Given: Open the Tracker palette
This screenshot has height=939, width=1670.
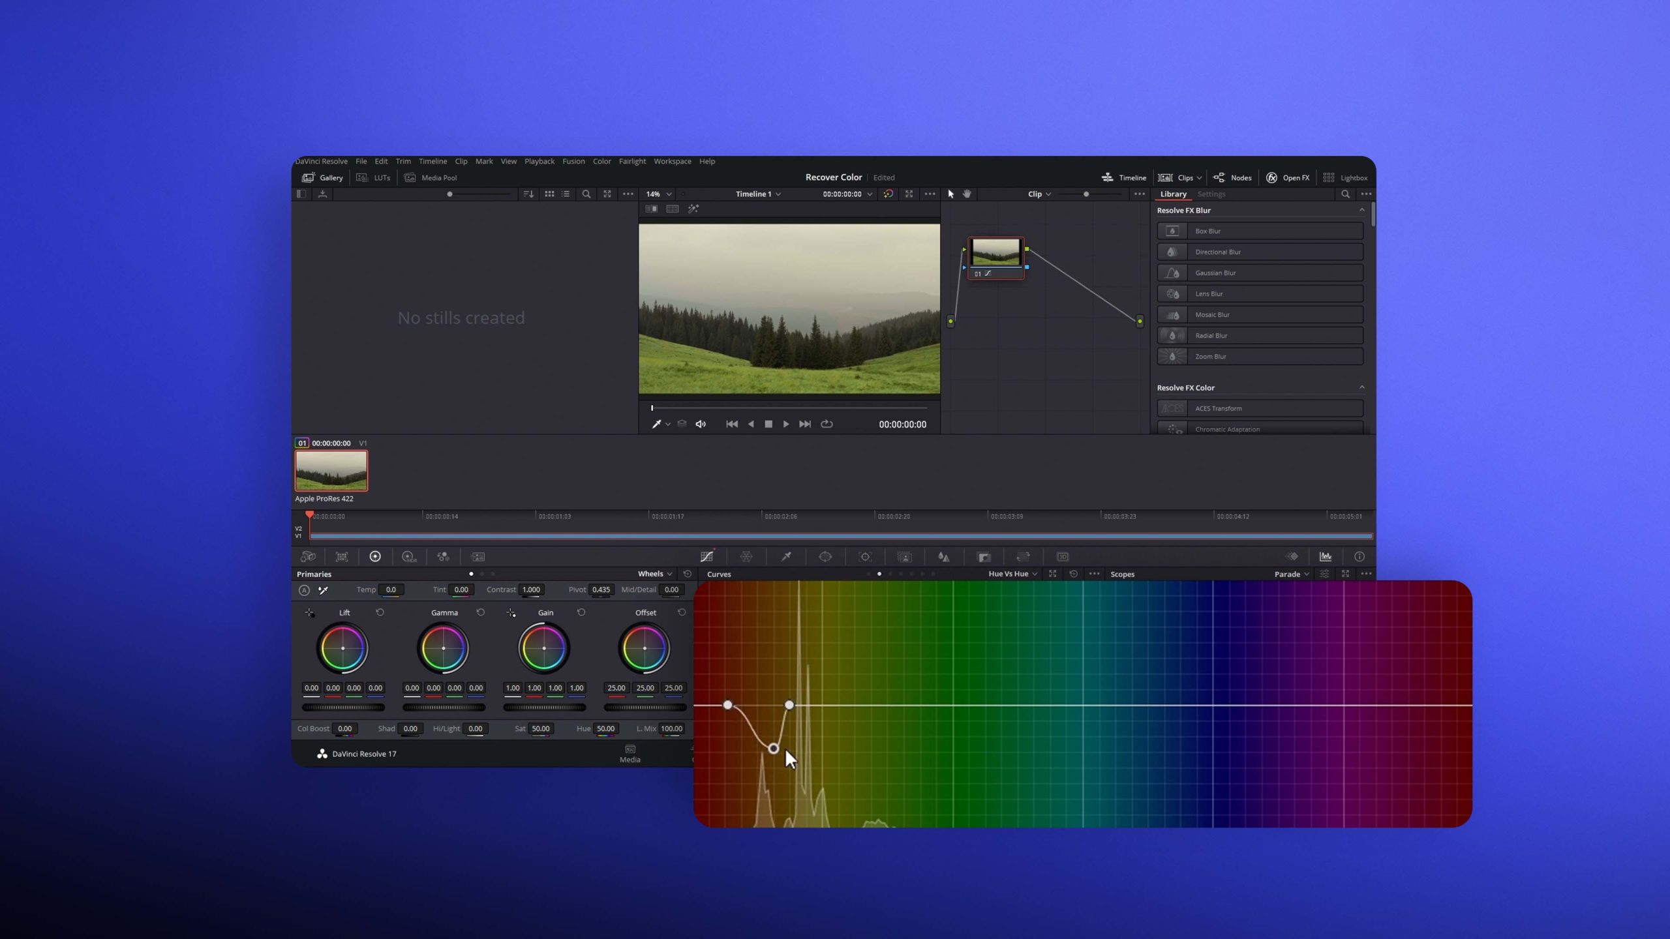Looking at the screenshot, I should pos(865,556).
